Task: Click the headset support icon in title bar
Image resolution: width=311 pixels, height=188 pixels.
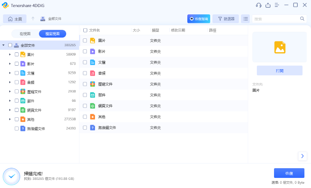Action: pos(258,5)
